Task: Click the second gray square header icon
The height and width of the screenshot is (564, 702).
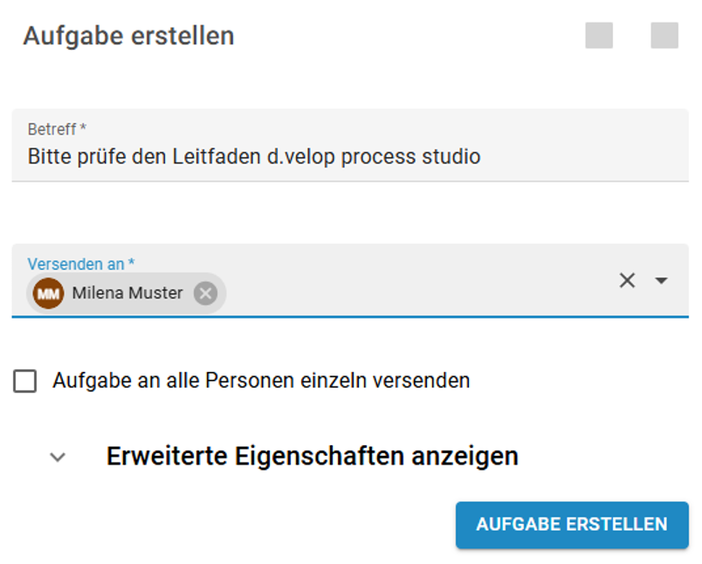Action: (x=664, y=36)
